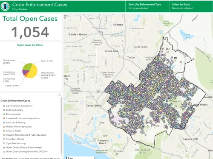
Task: Click the 'Citation 5.98%' label
Action: [12, 86]
